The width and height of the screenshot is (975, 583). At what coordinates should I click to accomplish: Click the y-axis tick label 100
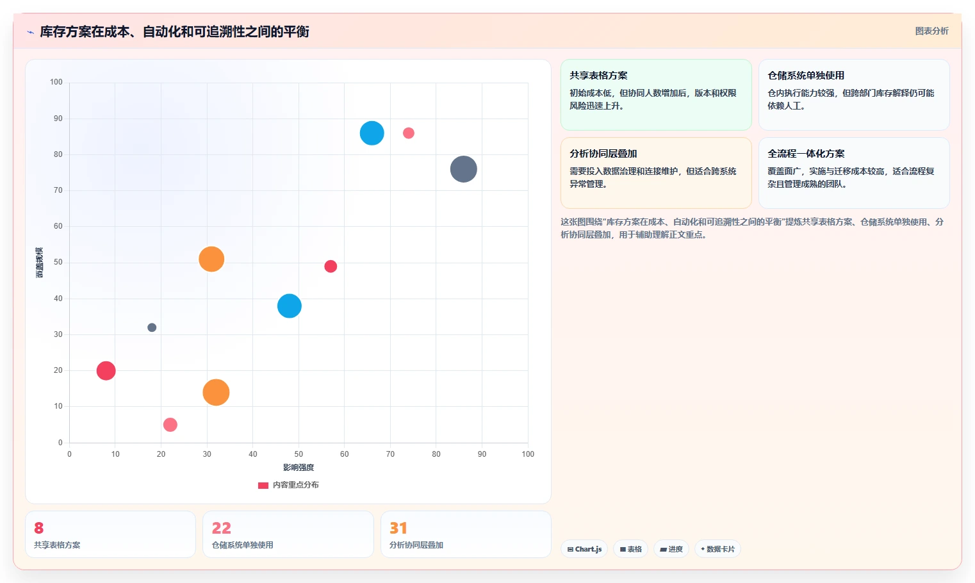56,82
